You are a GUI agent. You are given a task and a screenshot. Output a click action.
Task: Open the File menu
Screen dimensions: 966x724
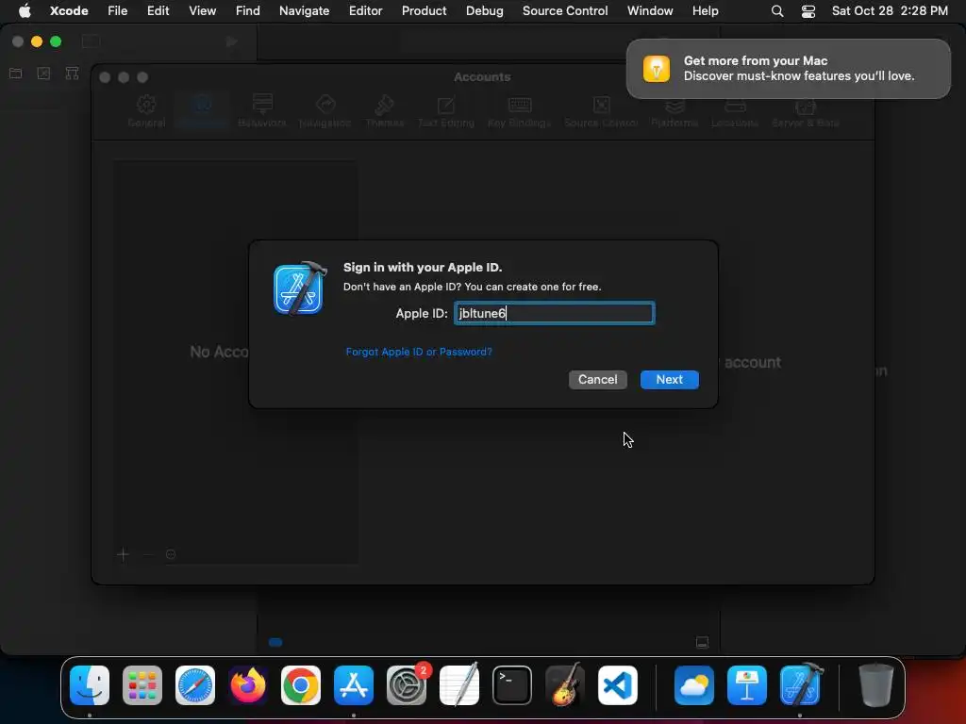(117, 10)
